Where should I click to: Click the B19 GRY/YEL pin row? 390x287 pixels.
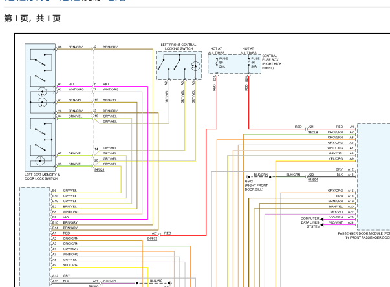point(65,201)
